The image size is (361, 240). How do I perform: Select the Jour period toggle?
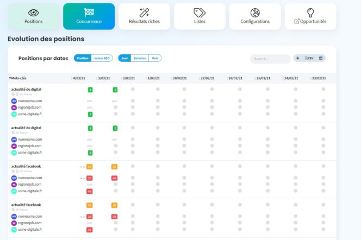(x=125, y=58)
